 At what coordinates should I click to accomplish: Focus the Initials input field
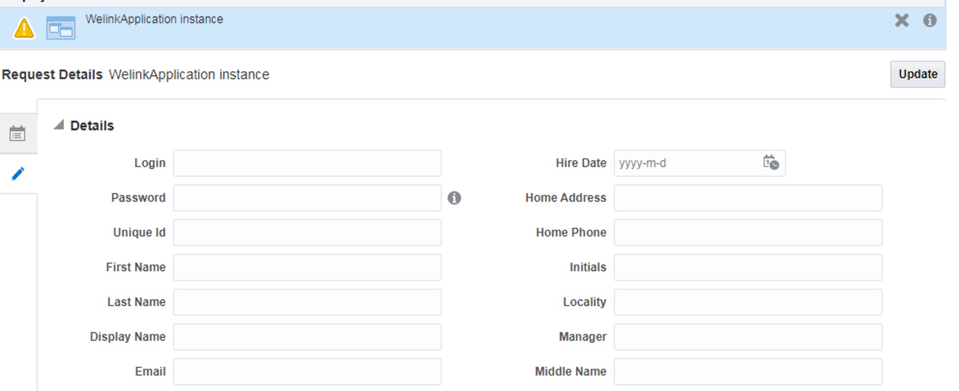[748, 267]
